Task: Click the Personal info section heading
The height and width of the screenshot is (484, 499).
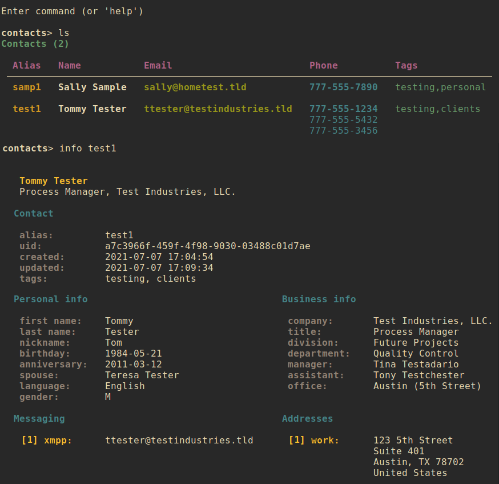Action: pyautogui.click(x=51, y=299)
